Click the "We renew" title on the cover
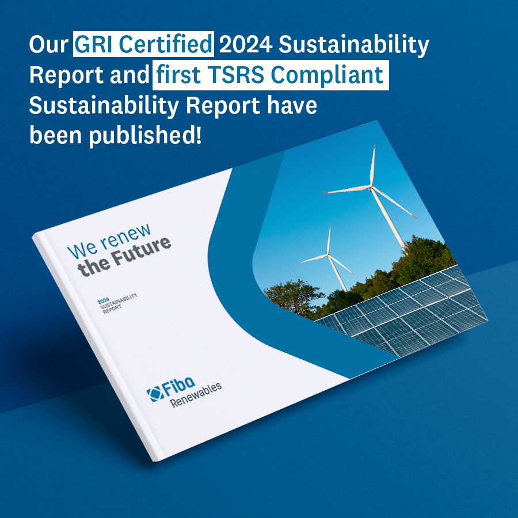The height and width of the screenshot is (518, 518). pyautogui.click(x=109, y=242)
